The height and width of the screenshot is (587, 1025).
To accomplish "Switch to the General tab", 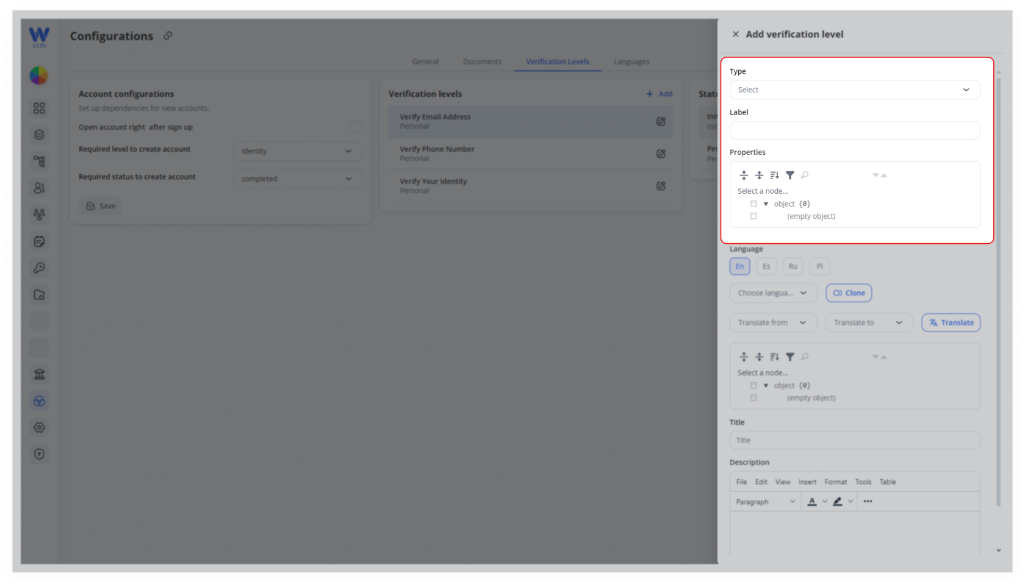I will (x=425, y=62).
